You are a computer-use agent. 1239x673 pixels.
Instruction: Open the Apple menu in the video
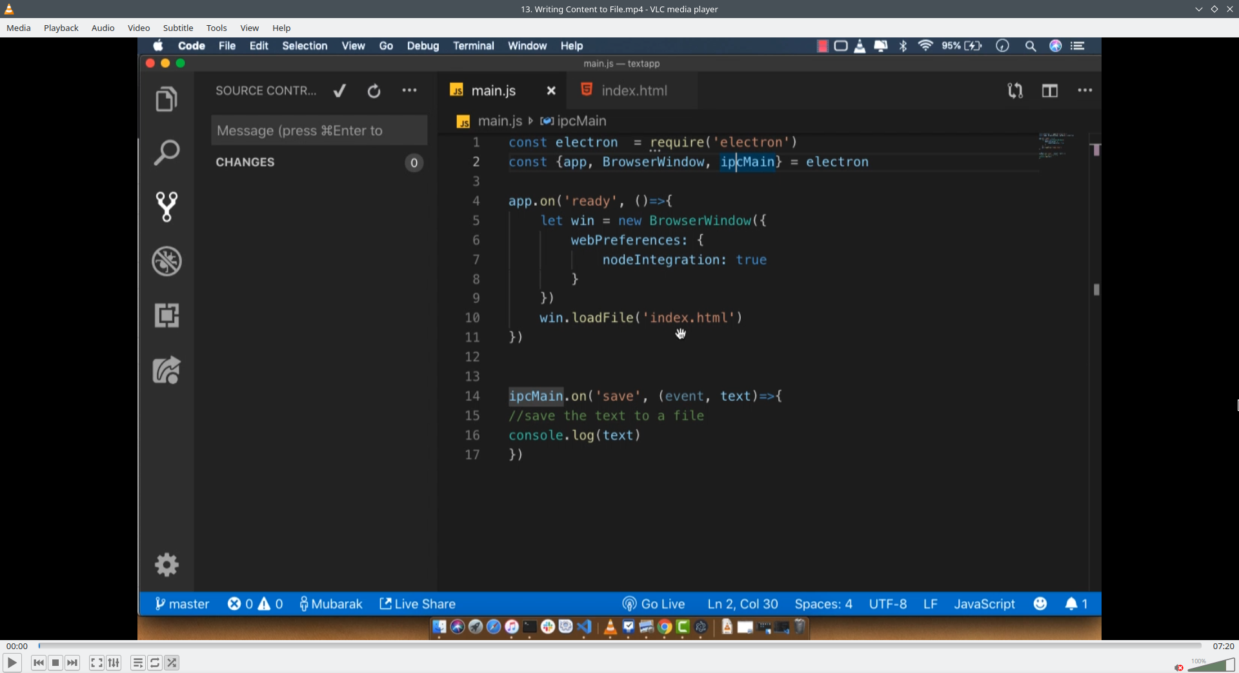click(x=158, y=46)
